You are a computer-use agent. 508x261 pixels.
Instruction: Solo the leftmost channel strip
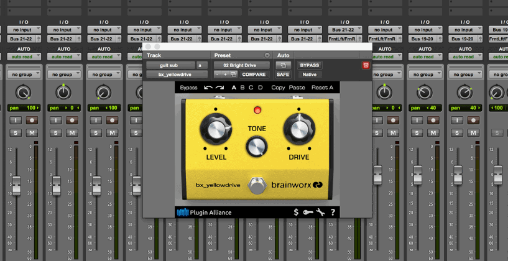coord(16,133)
